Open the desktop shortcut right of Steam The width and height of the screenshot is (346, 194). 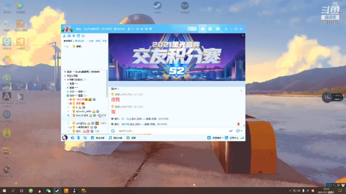click(x=185, y=8)
